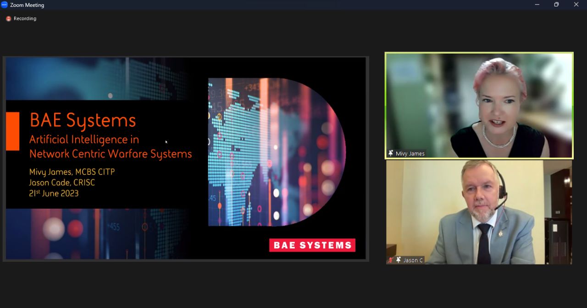Click "Mivy James, MCBS CITP" presenter line

72,172
